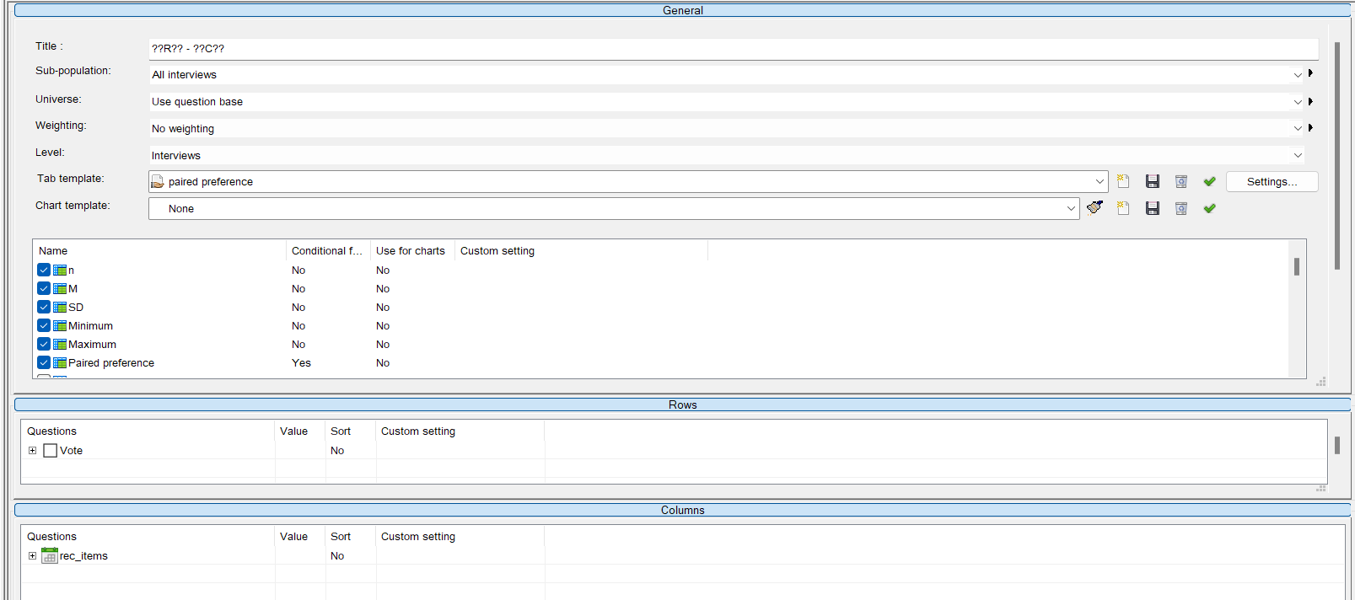Apply tab template with green checkmark

click(x=1210, y=181)
